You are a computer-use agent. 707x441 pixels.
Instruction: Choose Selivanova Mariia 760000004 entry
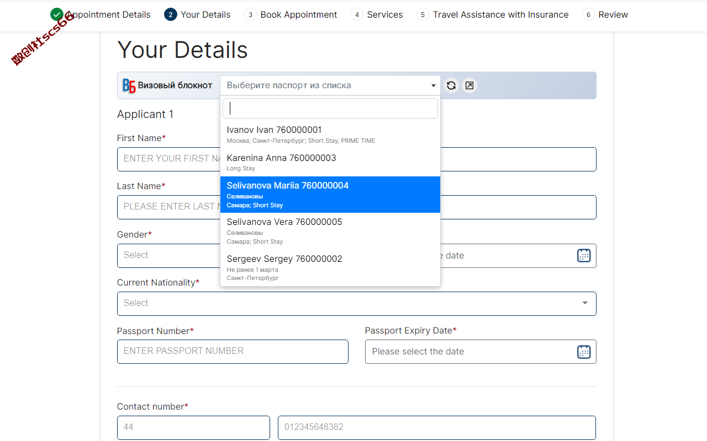[330, 195]
